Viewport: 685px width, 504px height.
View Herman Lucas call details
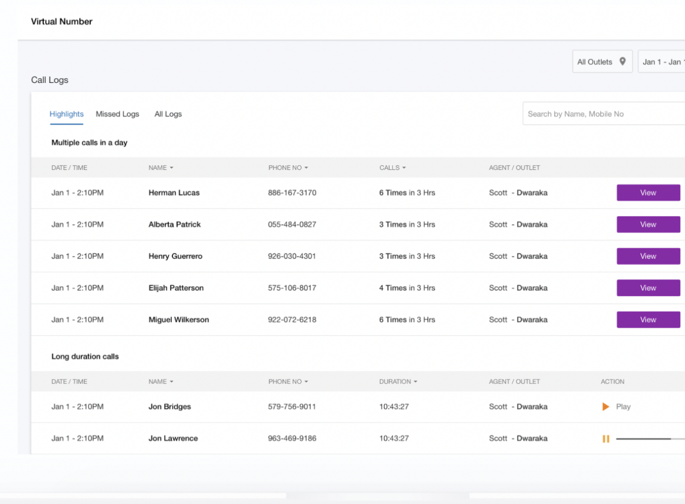[648, 193]
